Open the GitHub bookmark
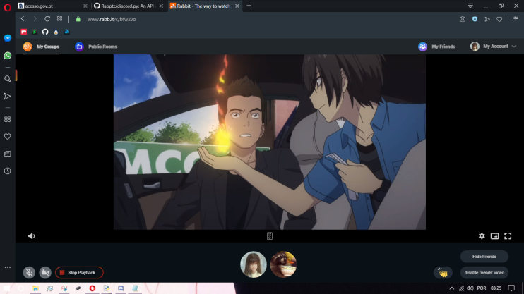 [x=45, y=32]
